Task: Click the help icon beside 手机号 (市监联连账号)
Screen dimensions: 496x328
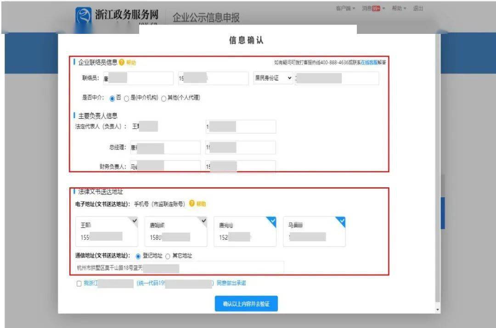Action: 192,203
